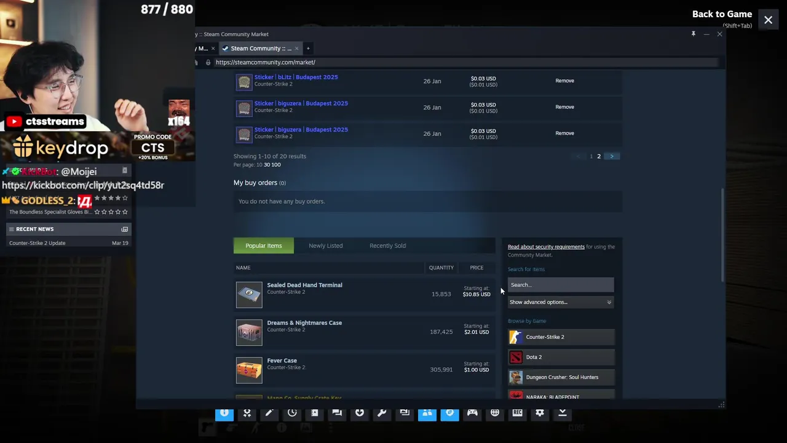787x443 pixels.
Task: Click the browser window resize grip corner
Action: (721, 404)
